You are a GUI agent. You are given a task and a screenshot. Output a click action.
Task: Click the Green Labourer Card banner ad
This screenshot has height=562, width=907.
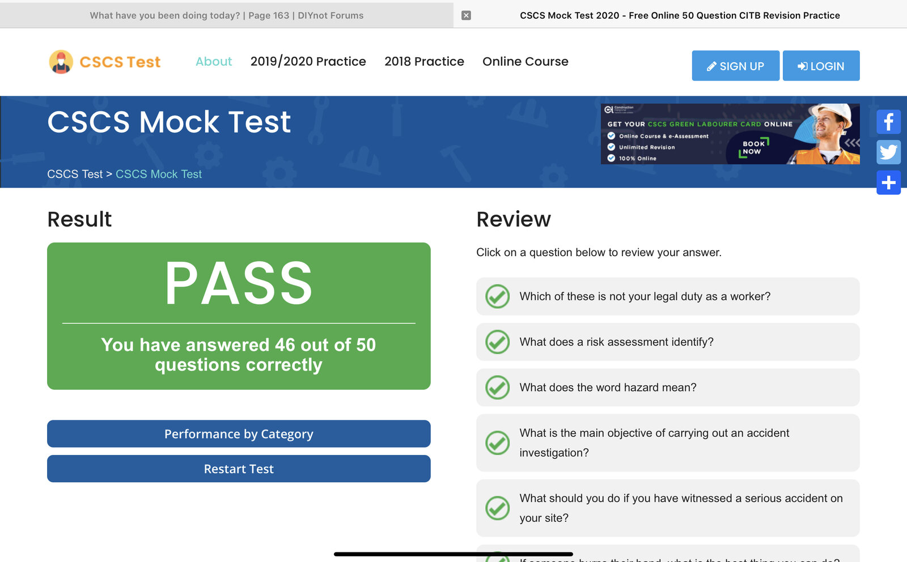[x=730, y=134]
